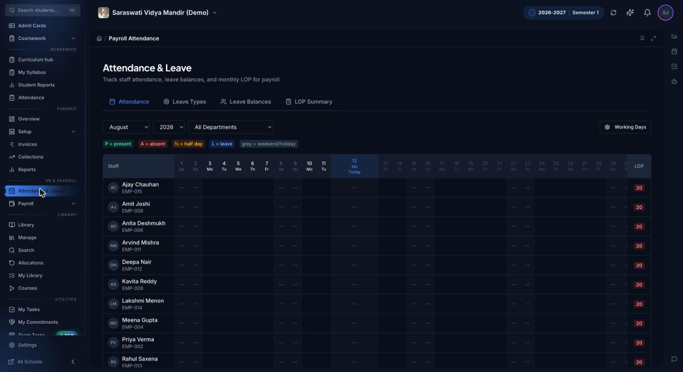Click staff name Deepa Nair

137,262
